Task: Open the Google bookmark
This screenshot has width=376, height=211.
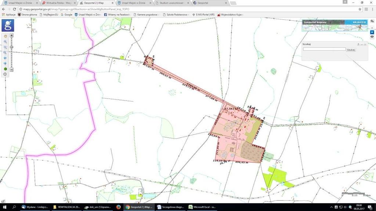Action: [x=66, y=15]
